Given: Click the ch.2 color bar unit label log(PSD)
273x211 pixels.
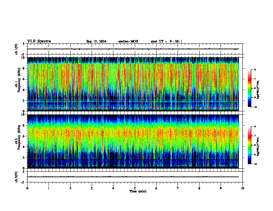Looking at the screenshot, I should tap(259, 147).
